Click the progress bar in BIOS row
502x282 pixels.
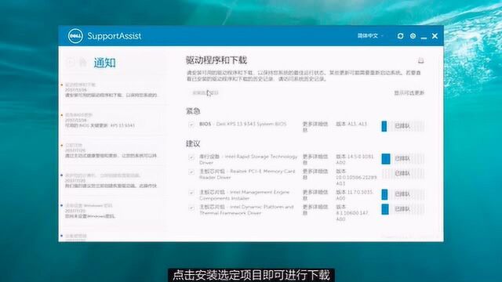pyautogui.click(x=402, y=126)
